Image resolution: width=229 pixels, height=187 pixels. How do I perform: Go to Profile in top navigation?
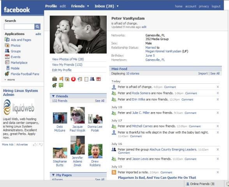[51, 6]
